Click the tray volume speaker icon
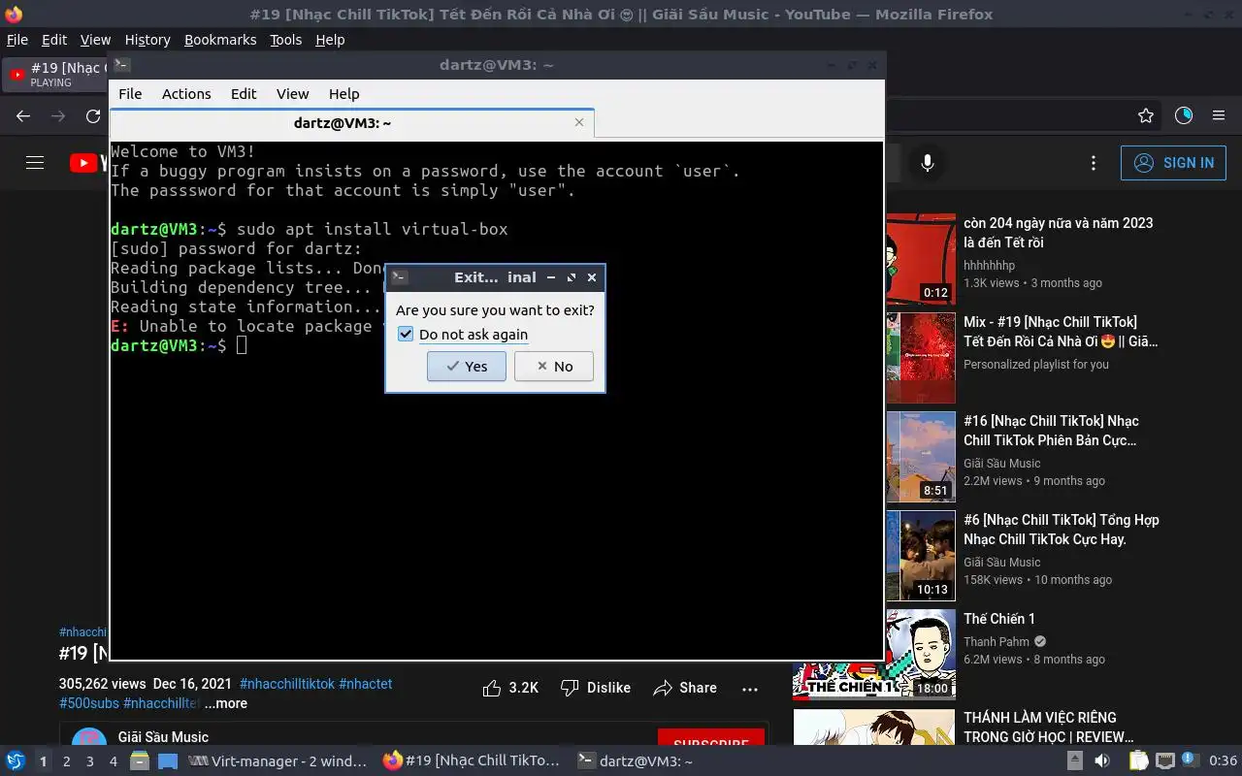This screenshot has height=776, width=1242. pyautogui.click(x=1102, y=761)
